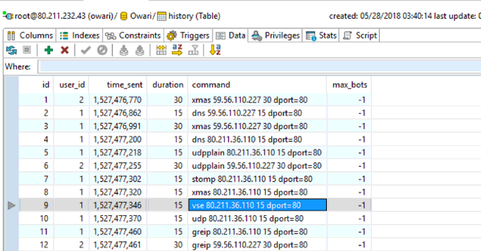481x251 pixels.
Task: Select cell 'udp 80.211.36.110 15 dport=80'
Action: click(258, 219)
